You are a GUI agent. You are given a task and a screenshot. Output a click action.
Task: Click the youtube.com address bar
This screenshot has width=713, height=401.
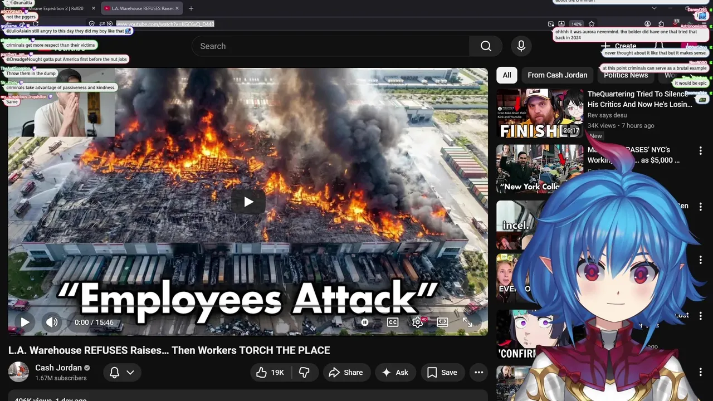tap(165, 24)
